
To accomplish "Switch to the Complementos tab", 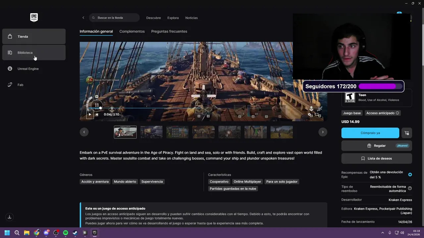I will coord(132,31).
